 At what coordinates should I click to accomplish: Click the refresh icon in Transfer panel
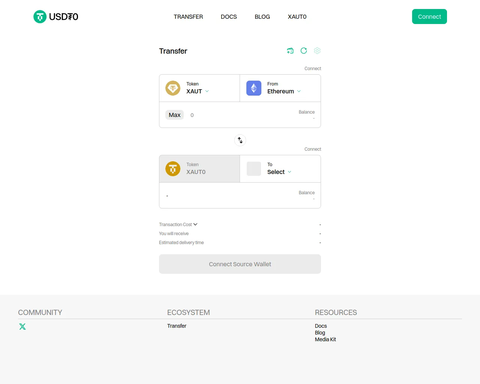304,51
